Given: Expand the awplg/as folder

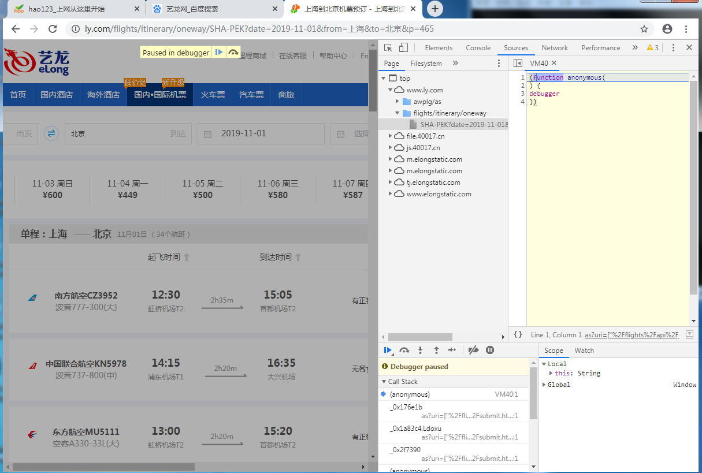Looking at the screenshot, I should point(397,102).
